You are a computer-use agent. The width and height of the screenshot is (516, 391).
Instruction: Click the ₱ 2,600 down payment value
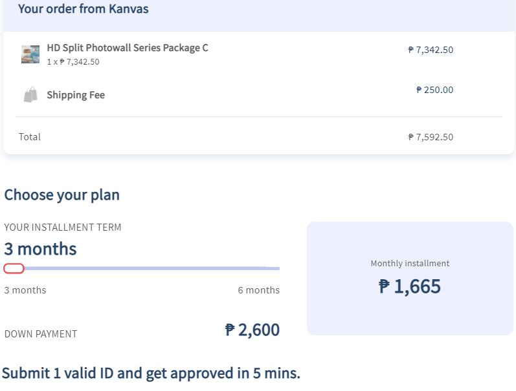pos(252,330)
